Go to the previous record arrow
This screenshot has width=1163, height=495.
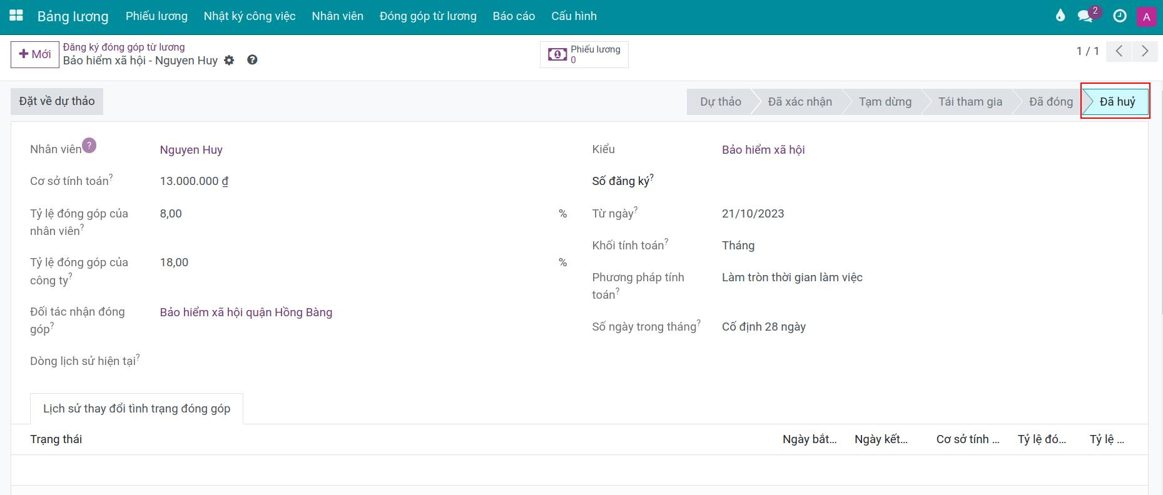(1119, 51)
